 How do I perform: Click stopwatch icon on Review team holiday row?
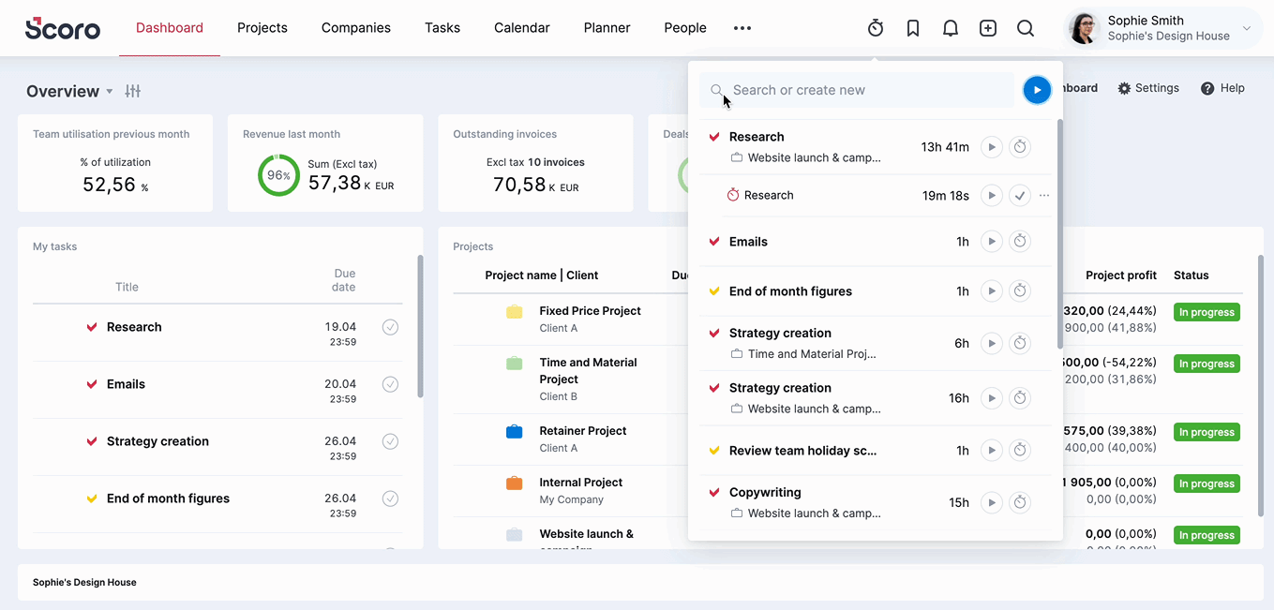pos(1020,451)
